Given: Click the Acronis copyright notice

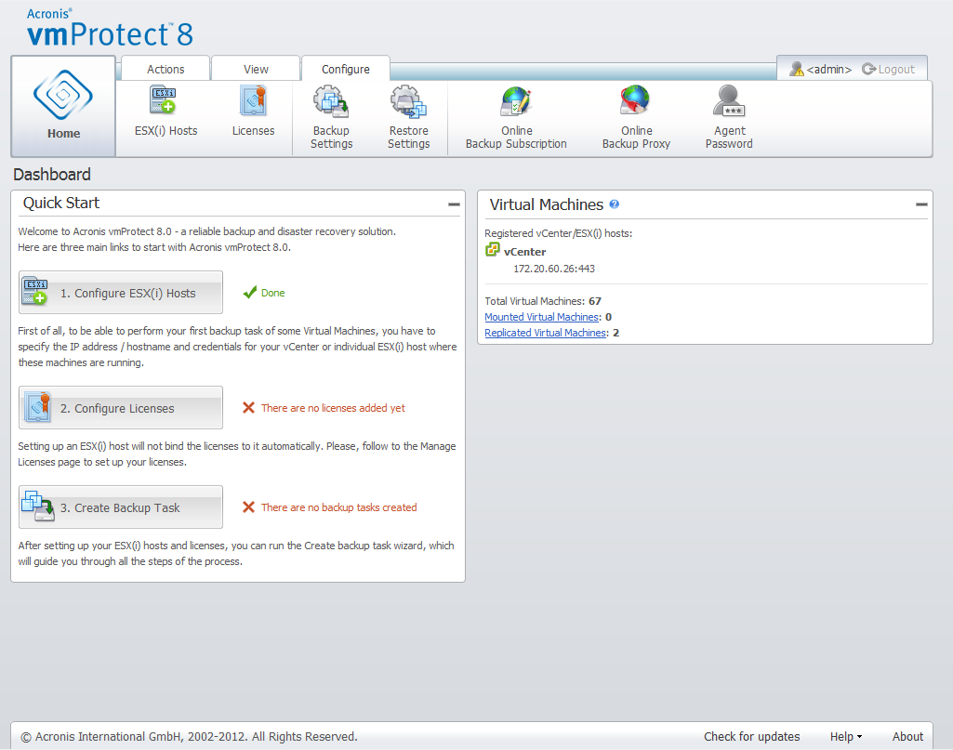Looking at the screenshot, I should [189, 737].
